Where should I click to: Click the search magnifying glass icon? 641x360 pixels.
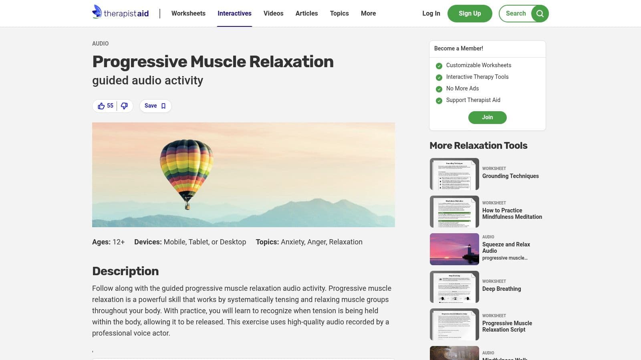[540, 13]
